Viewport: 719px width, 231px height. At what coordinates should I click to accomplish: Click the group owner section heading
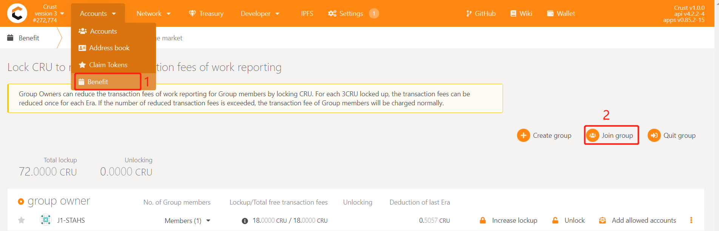59,202
